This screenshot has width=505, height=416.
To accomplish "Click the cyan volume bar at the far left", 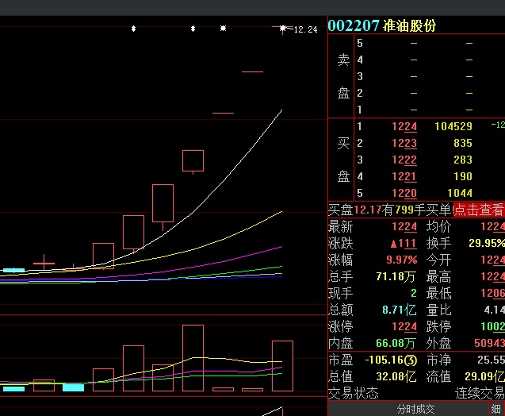I will pyautogui.click(x=13, y=388).
